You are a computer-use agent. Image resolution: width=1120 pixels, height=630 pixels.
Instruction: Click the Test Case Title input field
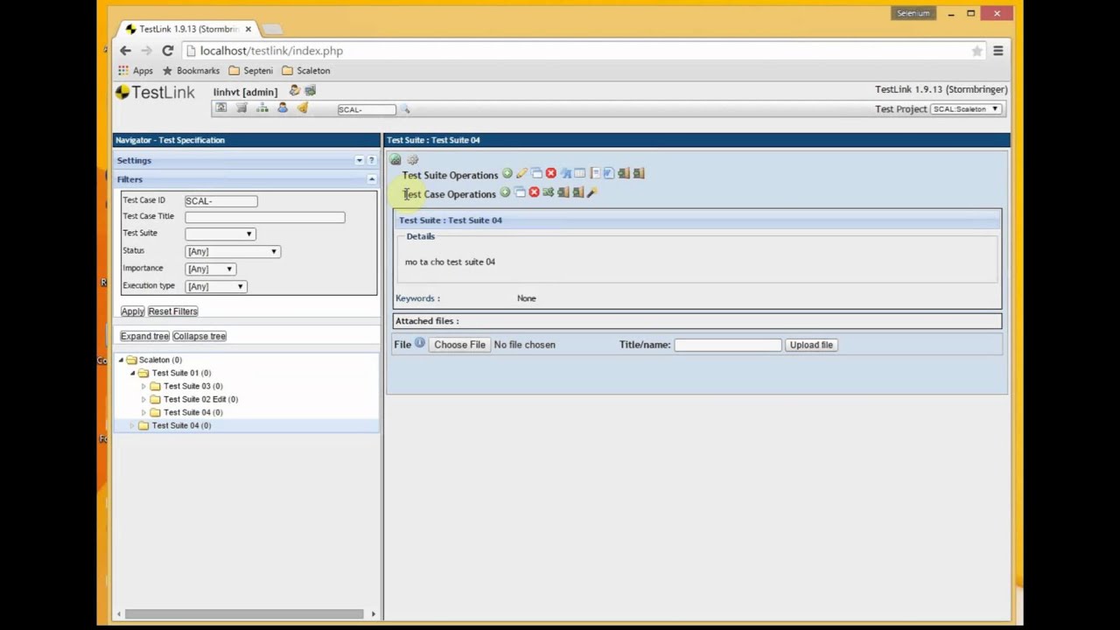pyautogui.click(x=265, y=217)
